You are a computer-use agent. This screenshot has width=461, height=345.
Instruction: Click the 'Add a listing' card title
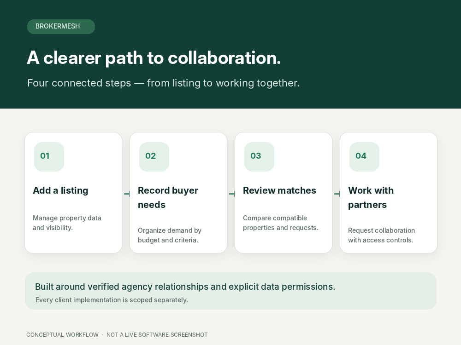pyautogui.click(x=60, y=190)
